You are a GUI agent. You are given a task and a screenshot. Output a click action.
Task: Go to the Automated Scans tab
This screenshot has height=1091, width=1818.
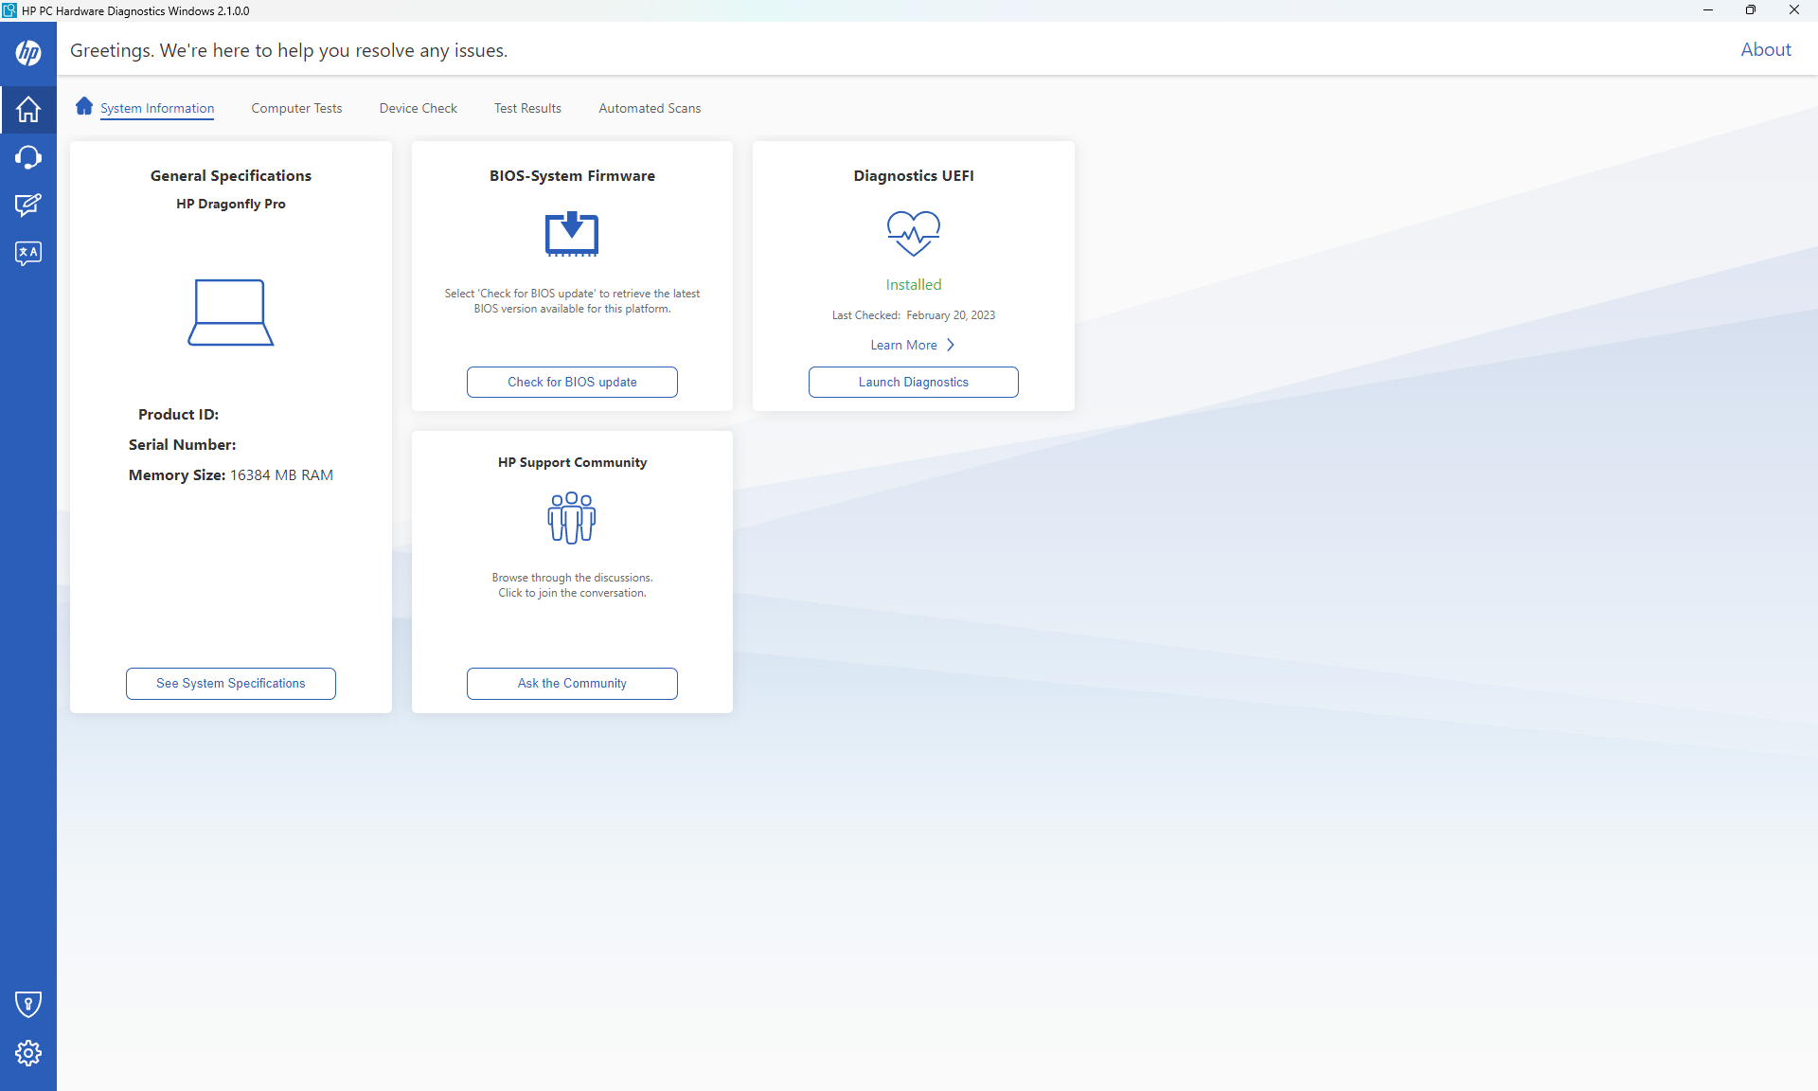pos(650,108)
